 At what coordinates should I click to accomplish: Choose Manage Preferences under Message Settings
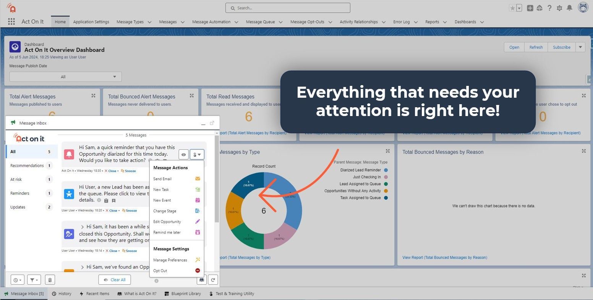[177, 260]
